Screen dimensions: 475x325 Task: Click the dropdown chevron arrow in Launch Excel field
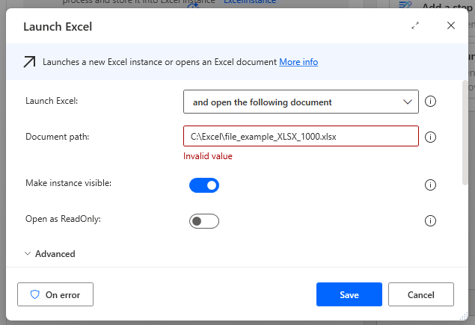pyautogui.click(x=408, y=102)
